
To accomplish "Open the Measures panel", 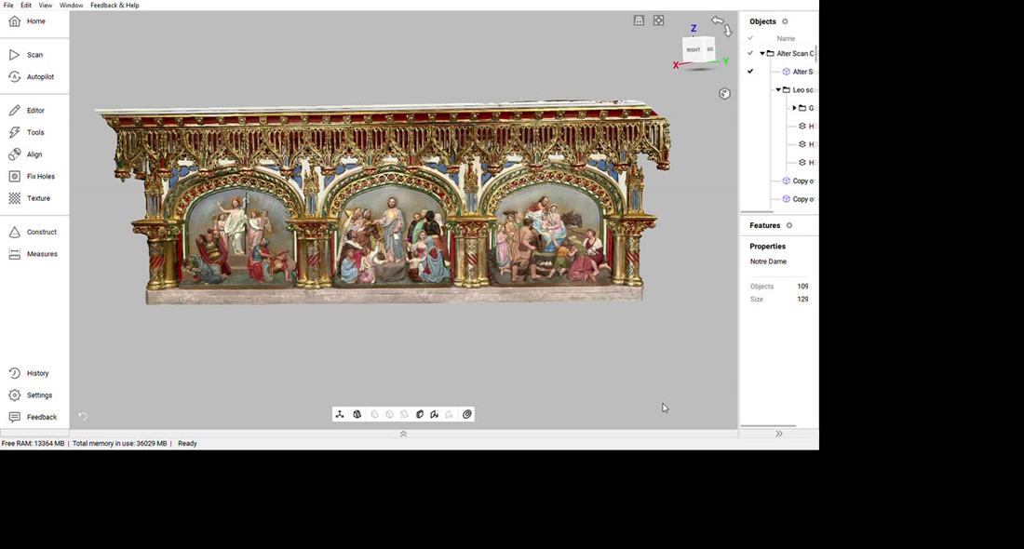I will click(x=33, y=254).
